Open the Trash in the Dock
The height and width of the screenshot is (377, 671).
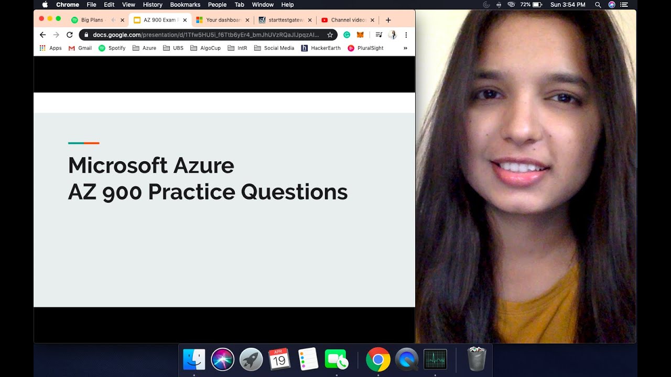(x=477, y=359)
